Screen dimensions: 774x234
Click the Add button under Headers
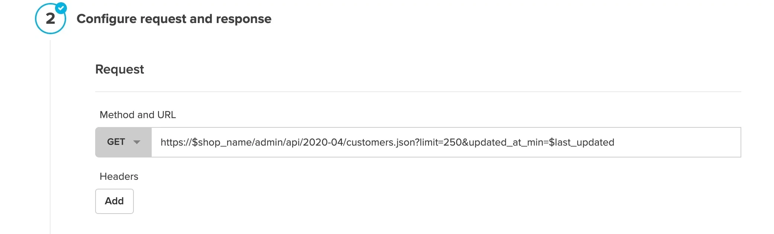[114, 201]
